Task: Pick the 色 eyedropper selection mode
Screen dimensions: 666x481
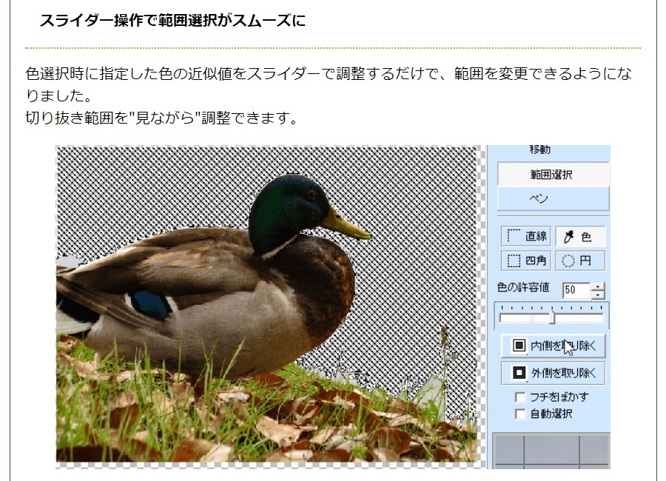Action: pos(580,236)
